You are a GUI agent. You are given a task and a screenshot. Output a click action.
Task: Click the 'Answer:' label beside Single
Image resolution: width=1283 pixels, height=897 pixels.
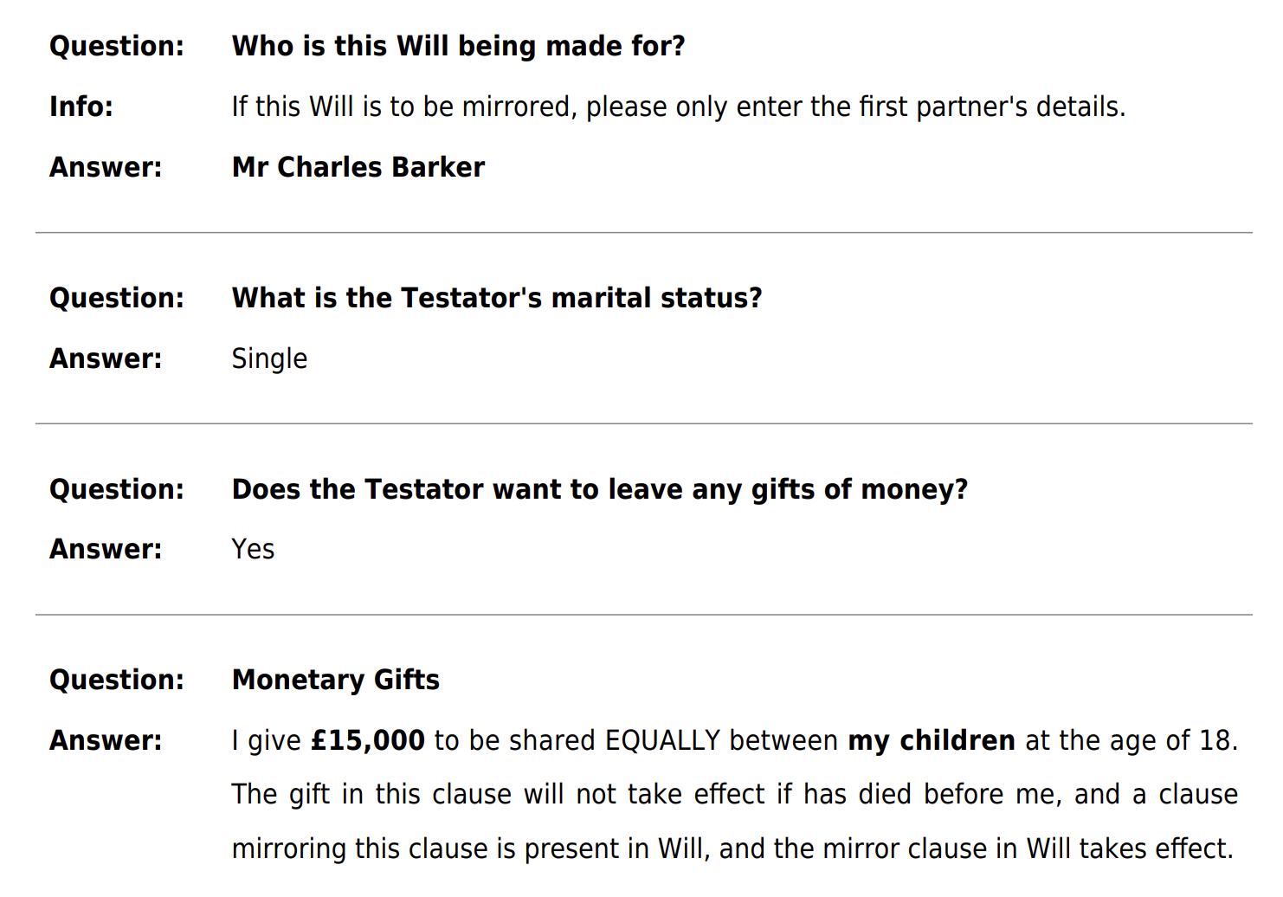(x=106, y=358)
